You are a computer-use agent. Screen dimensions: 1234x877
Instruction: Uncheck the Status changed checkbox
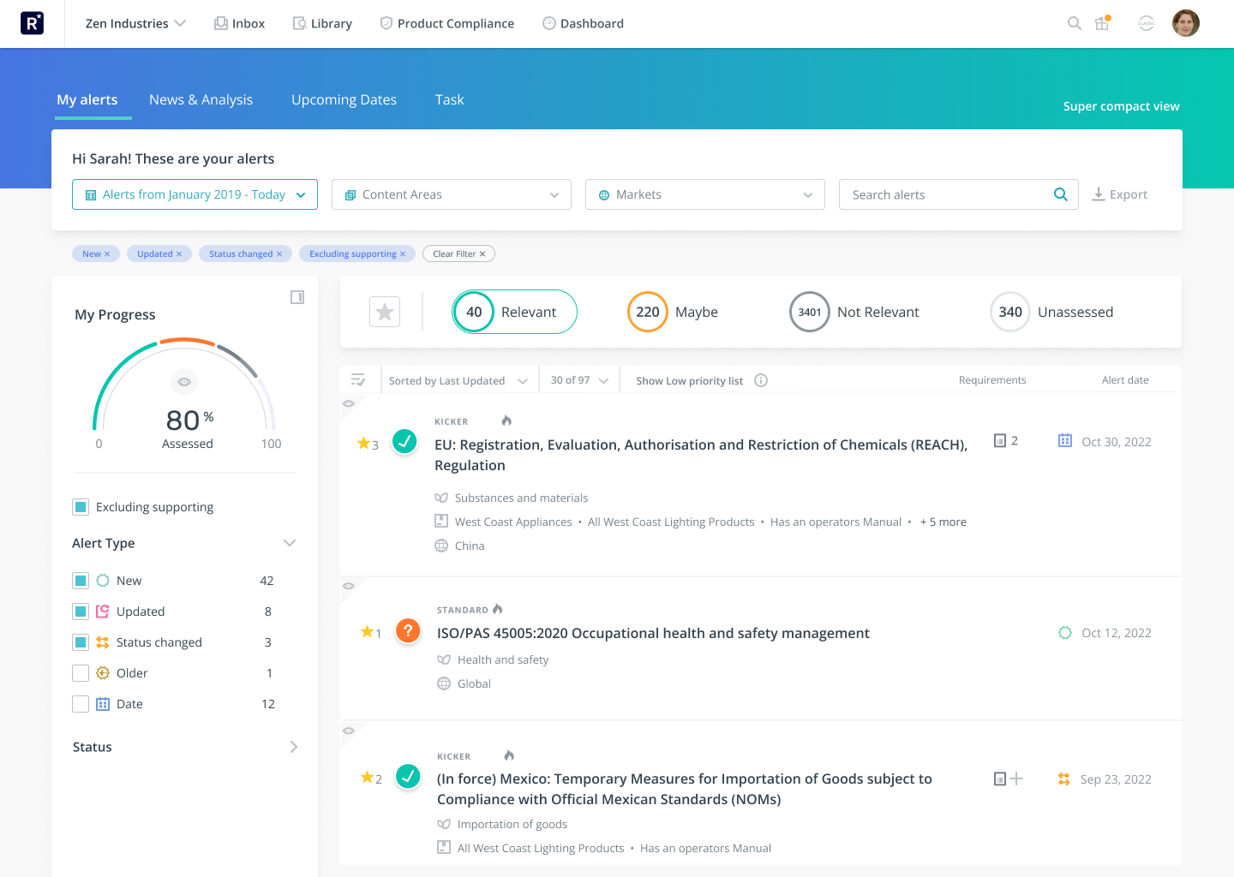point(81,642)
